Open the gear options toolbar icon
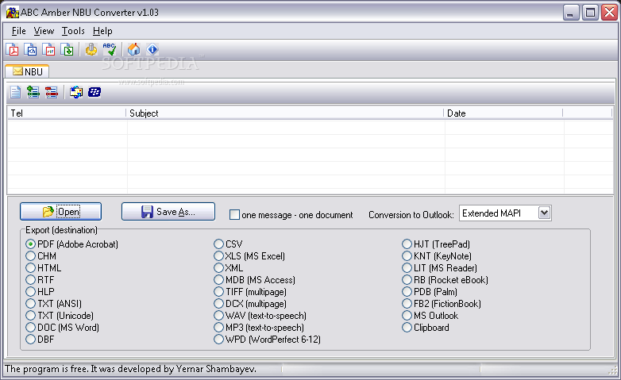 coord(91,49)
